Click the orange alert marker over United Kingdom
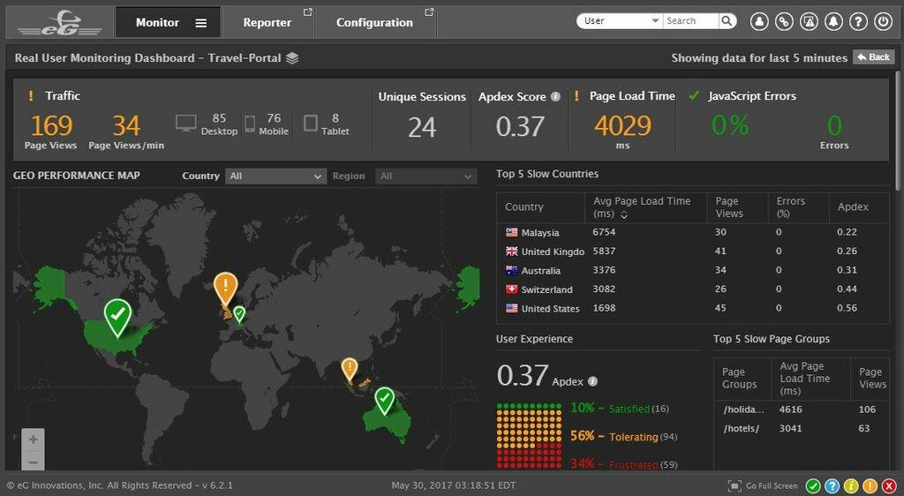This screenshot has height=496, width=904. [x=226, y=286]
